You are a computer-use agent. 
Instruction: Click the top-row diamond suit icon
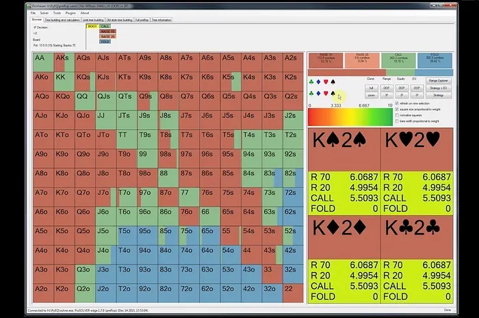coord(320,81)
